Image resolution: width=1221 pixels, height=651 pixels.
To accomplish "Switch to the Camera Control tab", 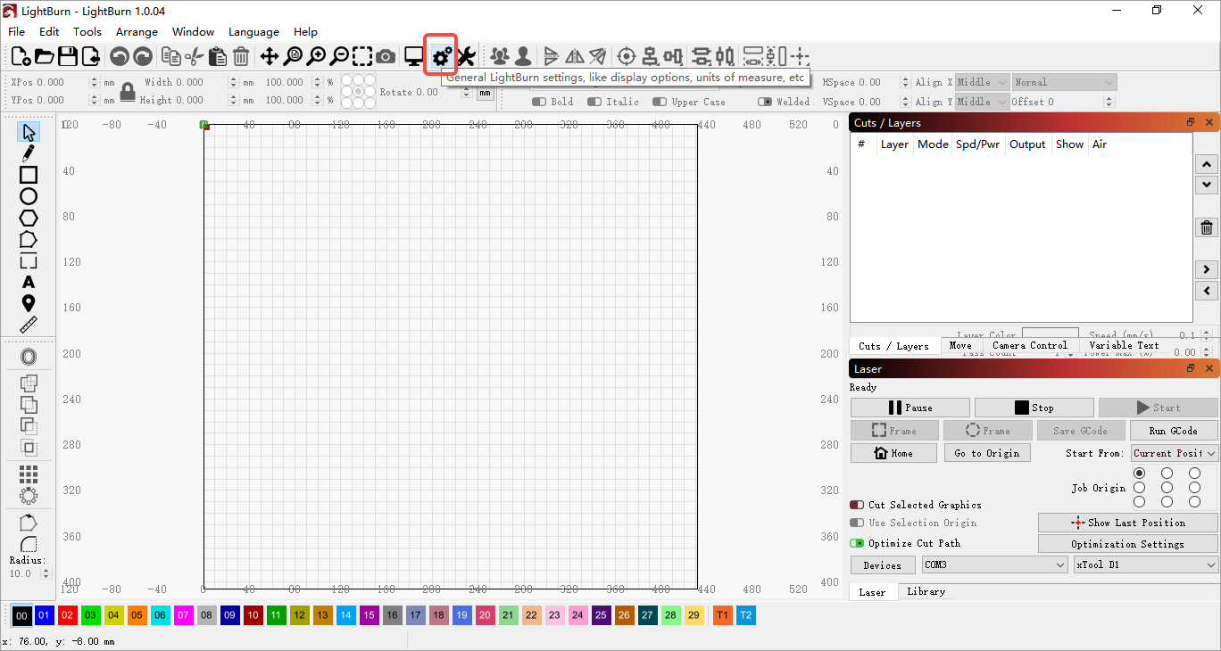I will coord(1030,345).
